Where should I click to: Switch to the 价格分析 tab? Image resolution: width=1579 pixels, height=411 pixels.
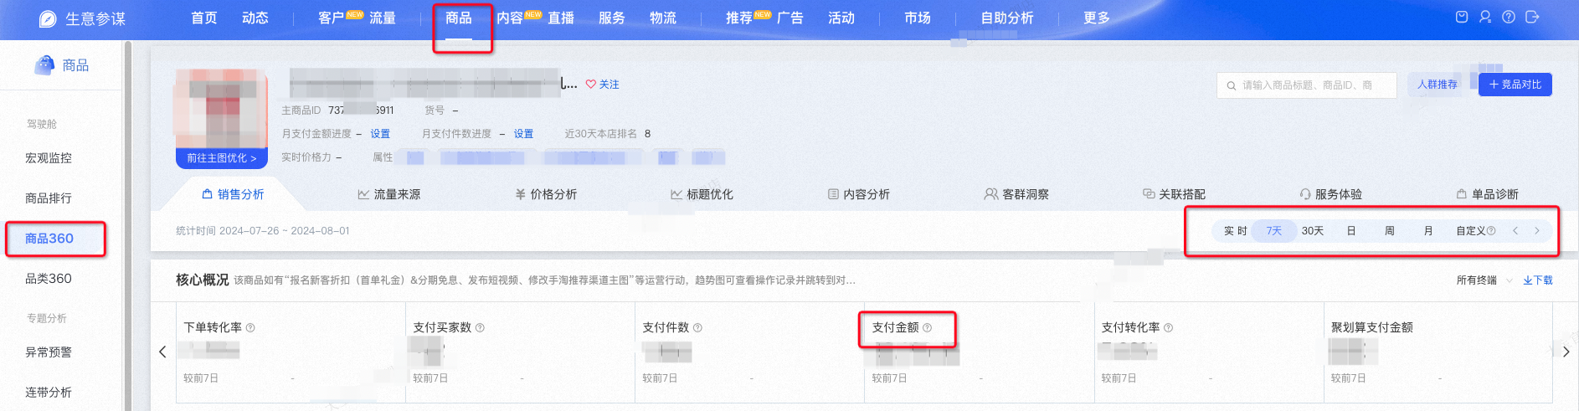[x=546, y=194]
